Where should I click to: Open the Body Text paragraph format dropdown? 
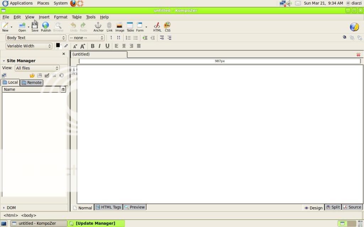[36, 38]
